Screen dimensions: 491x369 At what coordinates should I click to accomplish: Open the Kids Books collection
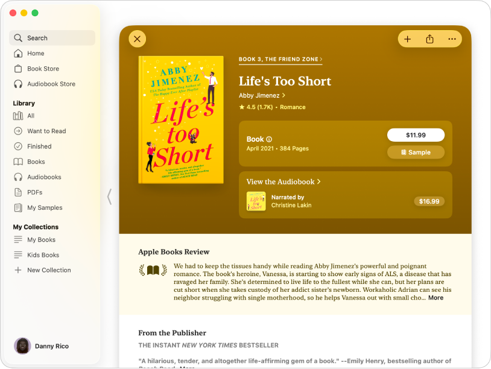coord(52,255)
